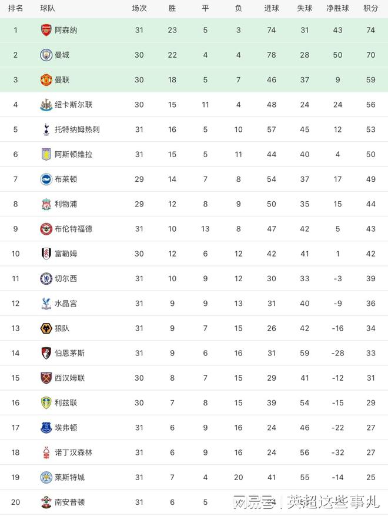Screen dimensions: 388x516
Task: Click the Leicester City crest icon
Action: point(46,477)
